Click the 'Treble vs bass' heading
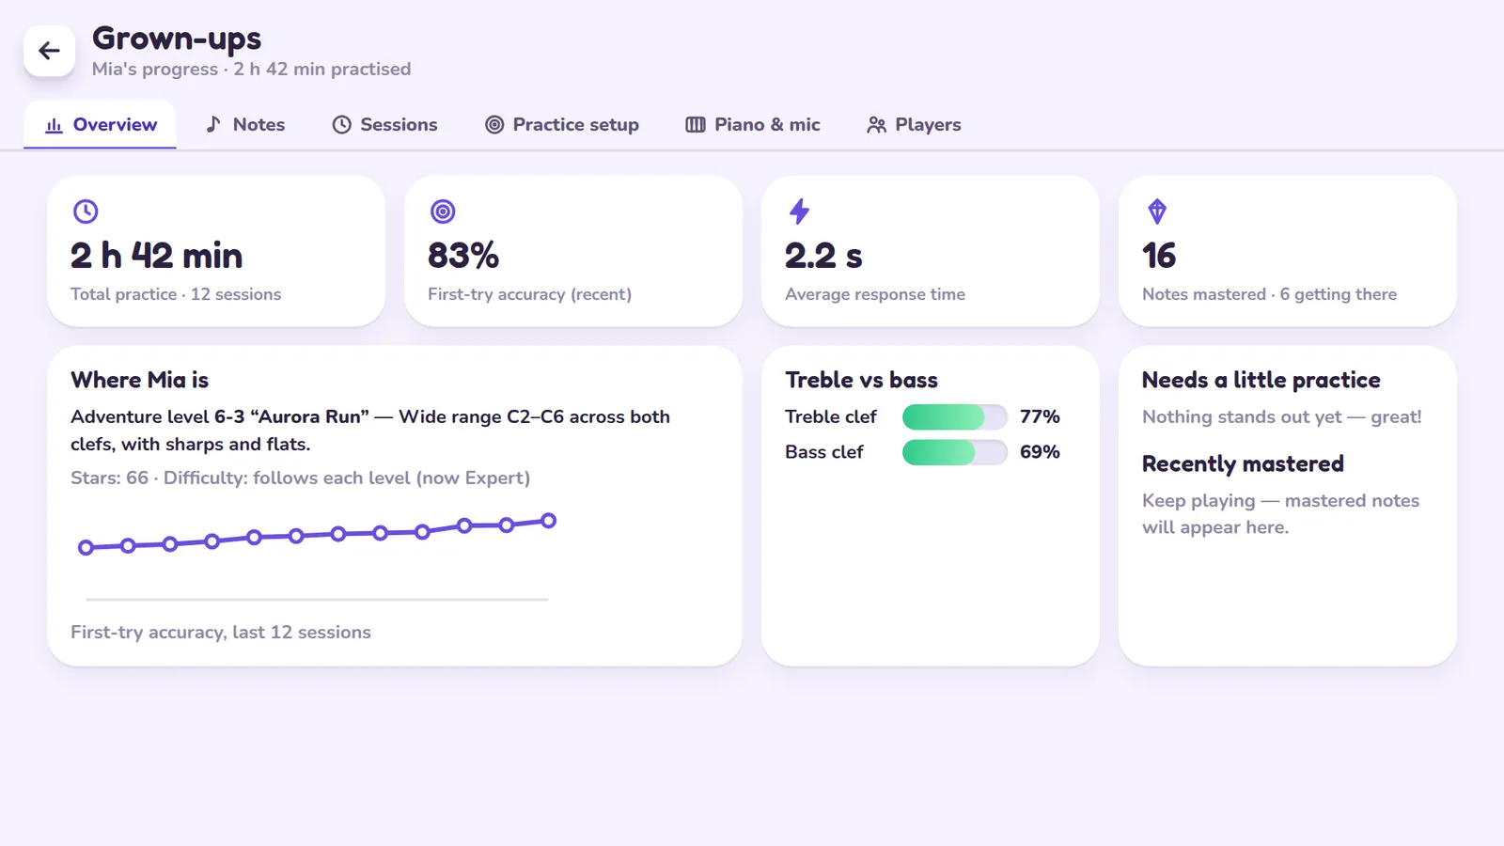 861,380
